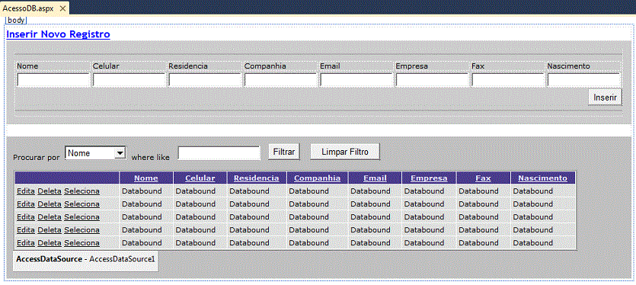
Task: Click the Fax input field
Action: coord(508,80)
